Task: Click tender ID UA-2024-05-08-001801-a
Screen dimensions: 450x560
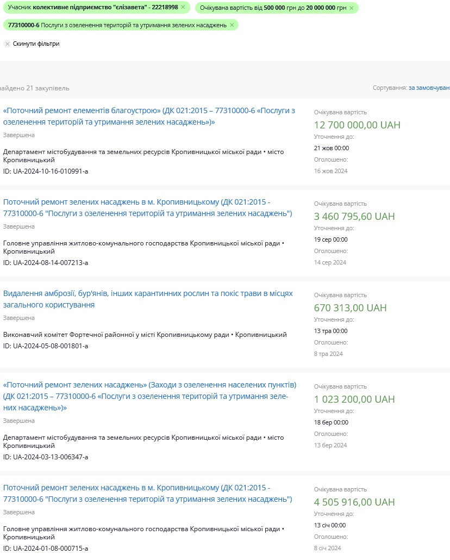Action: (x=46, y=346)
